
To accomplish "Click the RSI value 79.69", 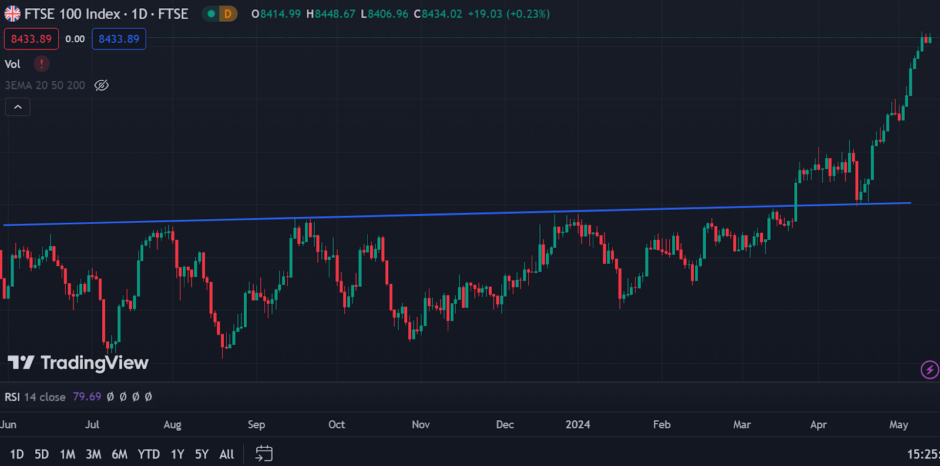I will pyautogui.click(x=87, y=397).
